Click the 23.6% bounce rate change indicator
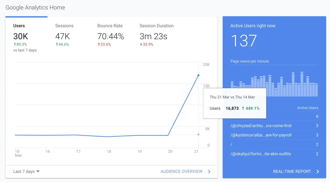 [104, 44]
